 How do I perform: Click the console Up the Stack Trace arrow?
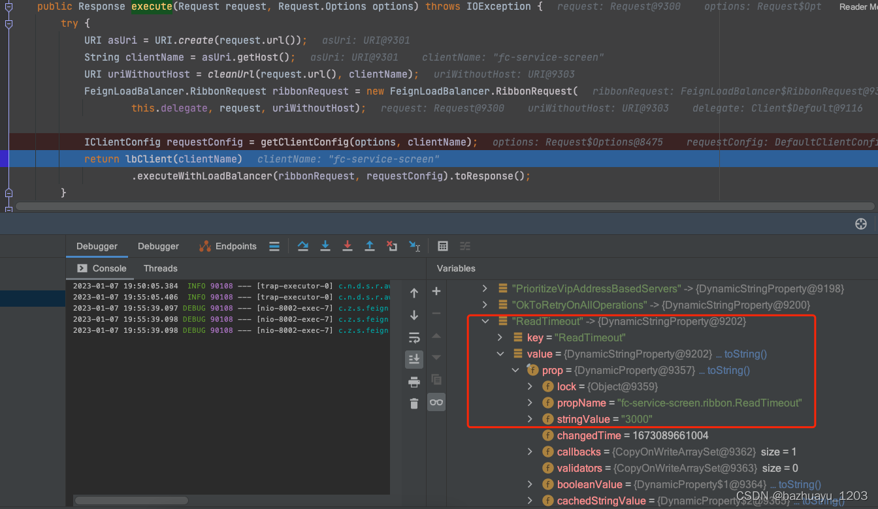coord(414,294)
